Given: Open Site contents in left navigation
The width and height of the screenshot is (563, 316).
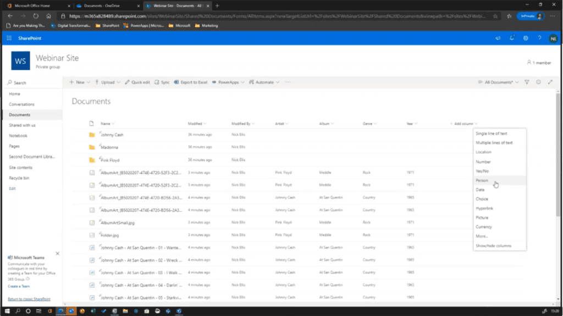Looking at the screenshot, I should 20,168.
